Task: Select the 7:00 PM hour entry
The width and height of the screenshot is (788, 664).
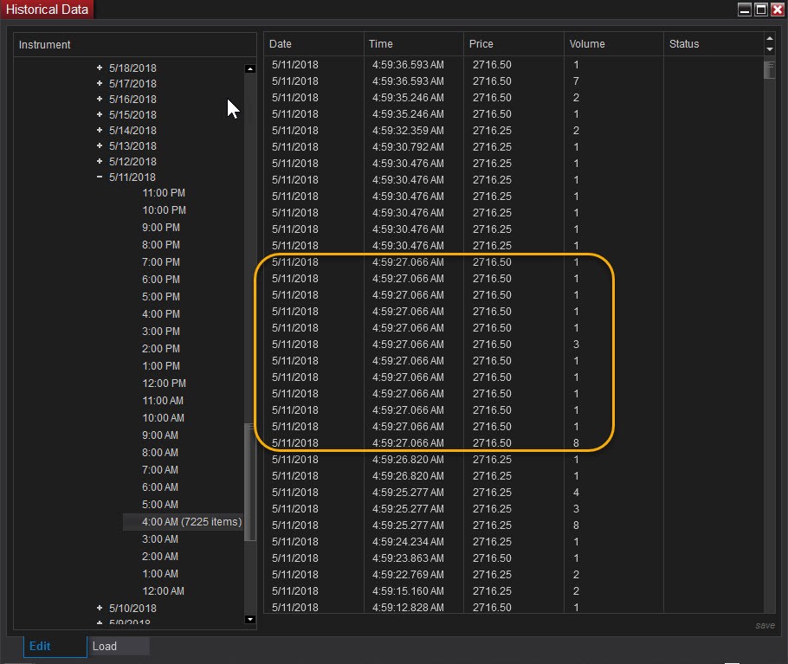Action: (x=161, y=262)
